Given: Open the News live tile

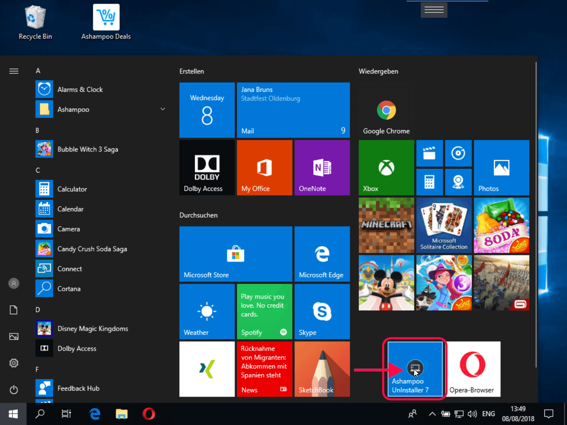Looking at the screenshot, I should (x=264, y=369).
